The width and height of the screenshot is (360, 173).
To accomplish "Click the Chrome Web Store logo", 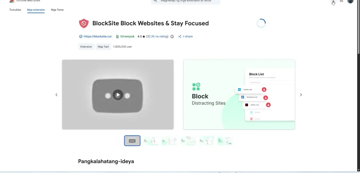I will (12, 1).
